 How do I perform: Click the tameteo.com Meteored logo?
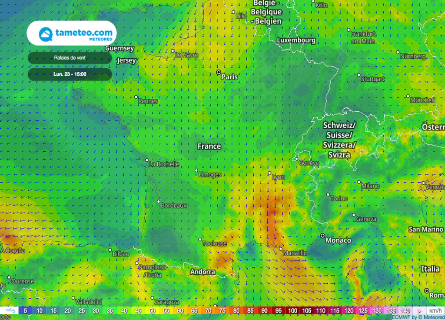pyautogui.click(x=72, y=33)
